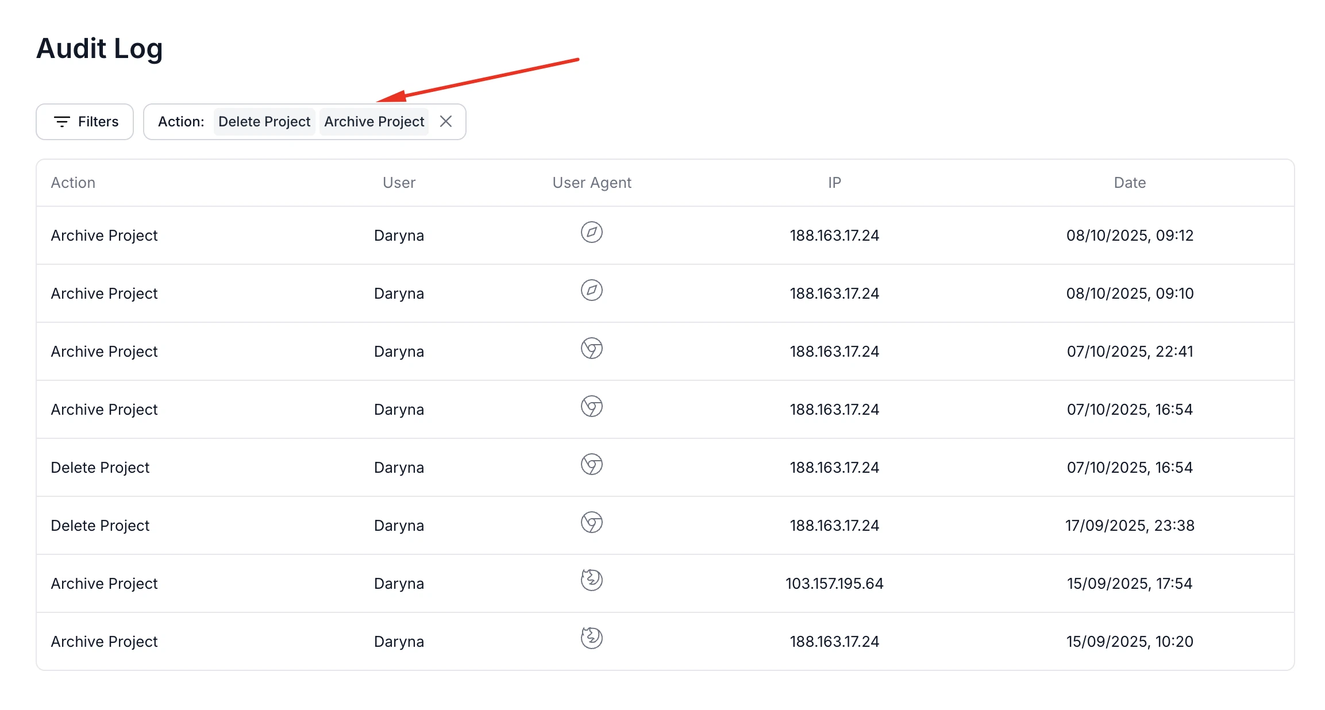1325x710 pixels.
Task: Click the date 08/10/2025, 09:12
Action: click(1130, 236)
